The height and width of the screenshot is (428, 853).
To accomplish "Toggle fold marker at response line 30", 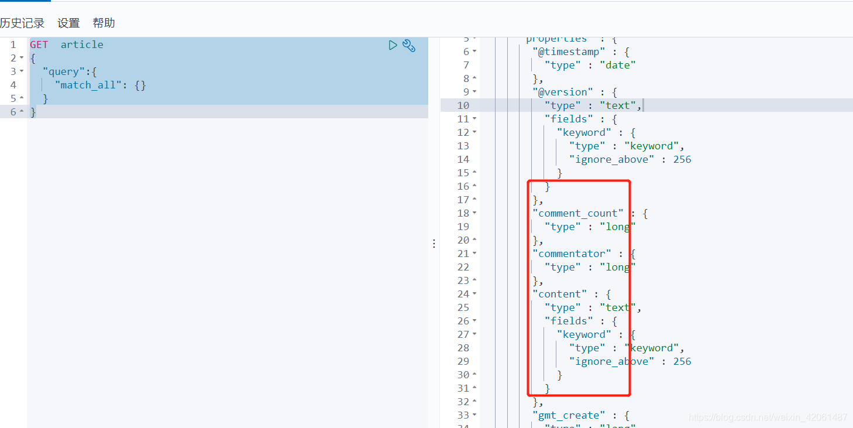I will point(474,375).
